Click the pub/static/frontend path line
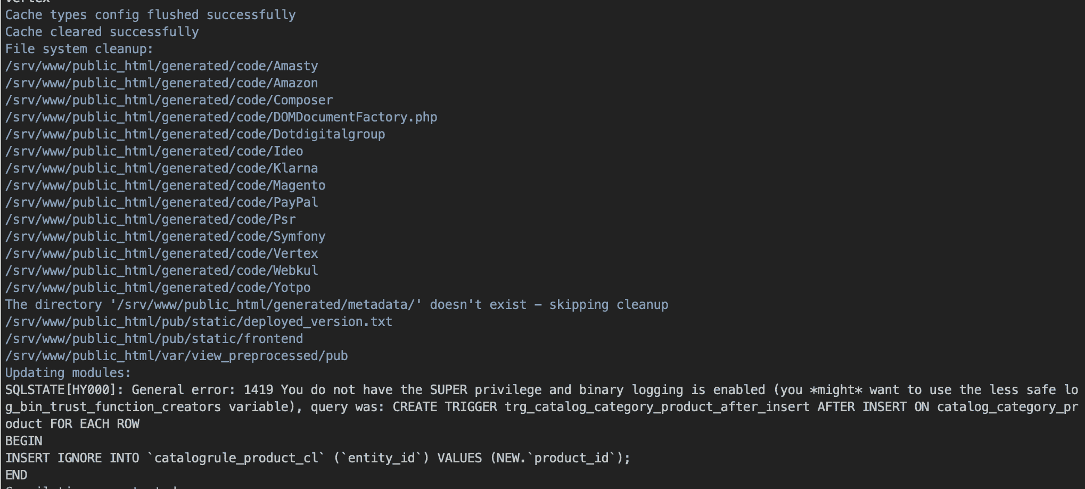The height and width of the screenshot is (489, 1085). coord(154,339)
